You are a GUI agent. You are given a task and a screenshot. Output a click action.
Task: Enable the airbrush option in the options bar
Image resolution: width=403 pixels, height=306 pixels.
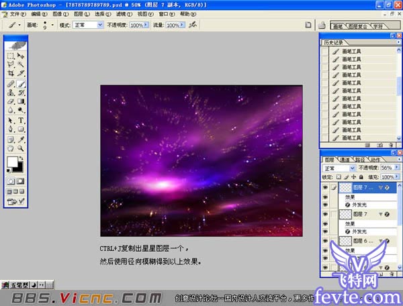pyautogui.click(x=193, y=24)
